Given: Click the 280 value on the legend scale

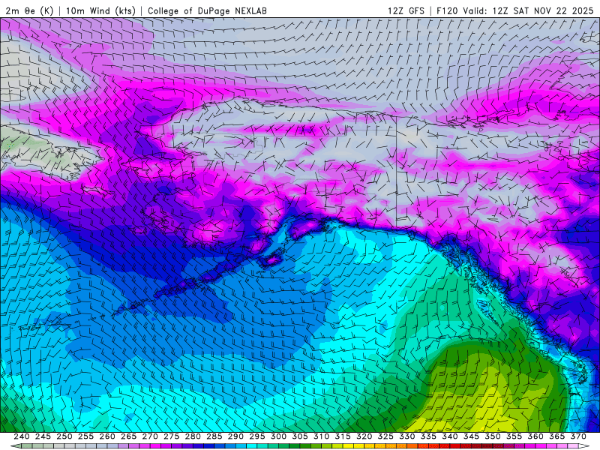Looking at the screenshot, I should (193, 436).
